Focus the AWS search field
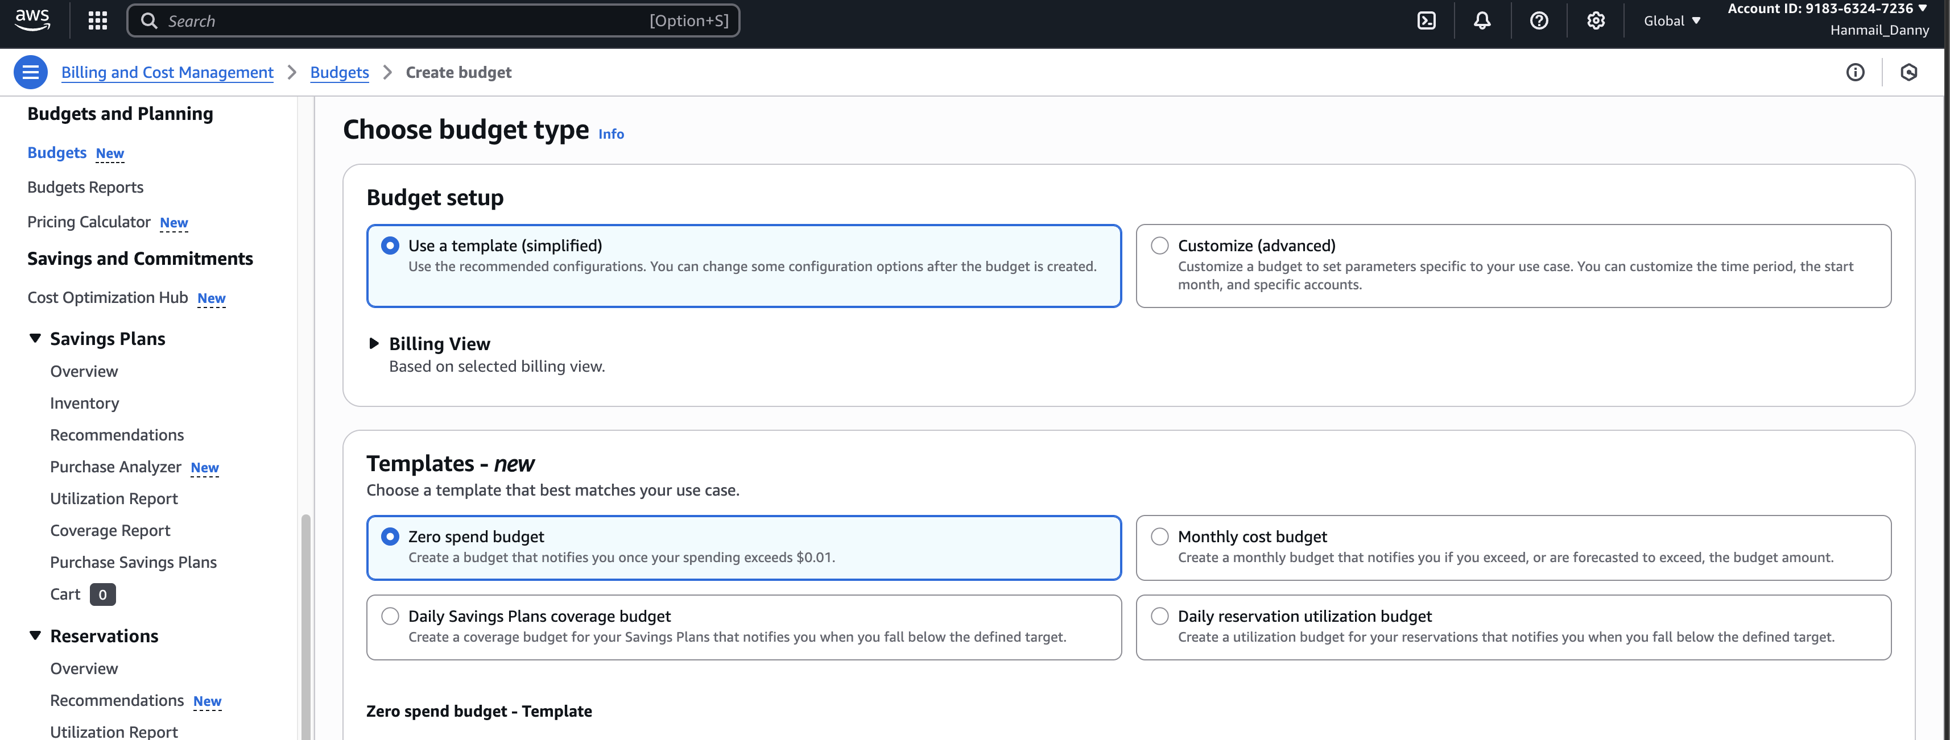Image resolution: width=1950 pixels, height=740 pixels. (x=401, y=20)
